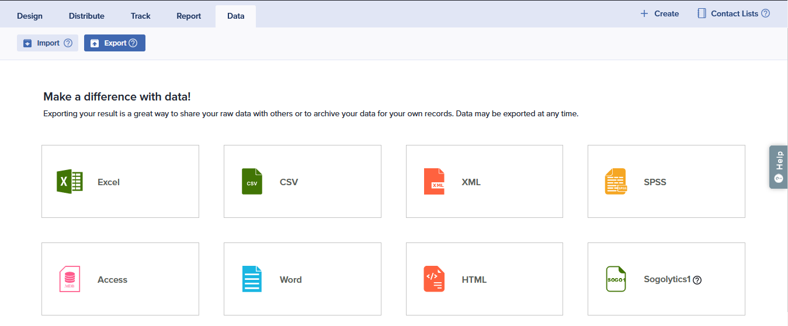The height and width of the screenshot is (326, 788).
Task: Open the Report tab
Action: point(189,16)
